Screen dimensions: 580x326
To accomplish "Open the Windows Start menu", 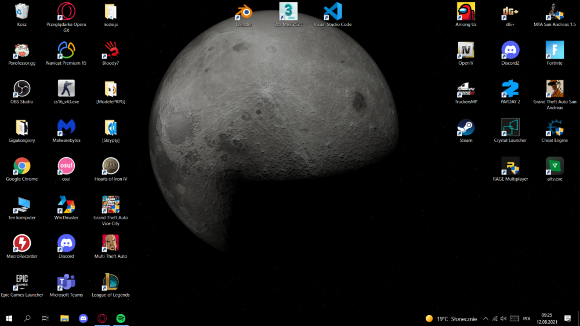I will [9, 318].
